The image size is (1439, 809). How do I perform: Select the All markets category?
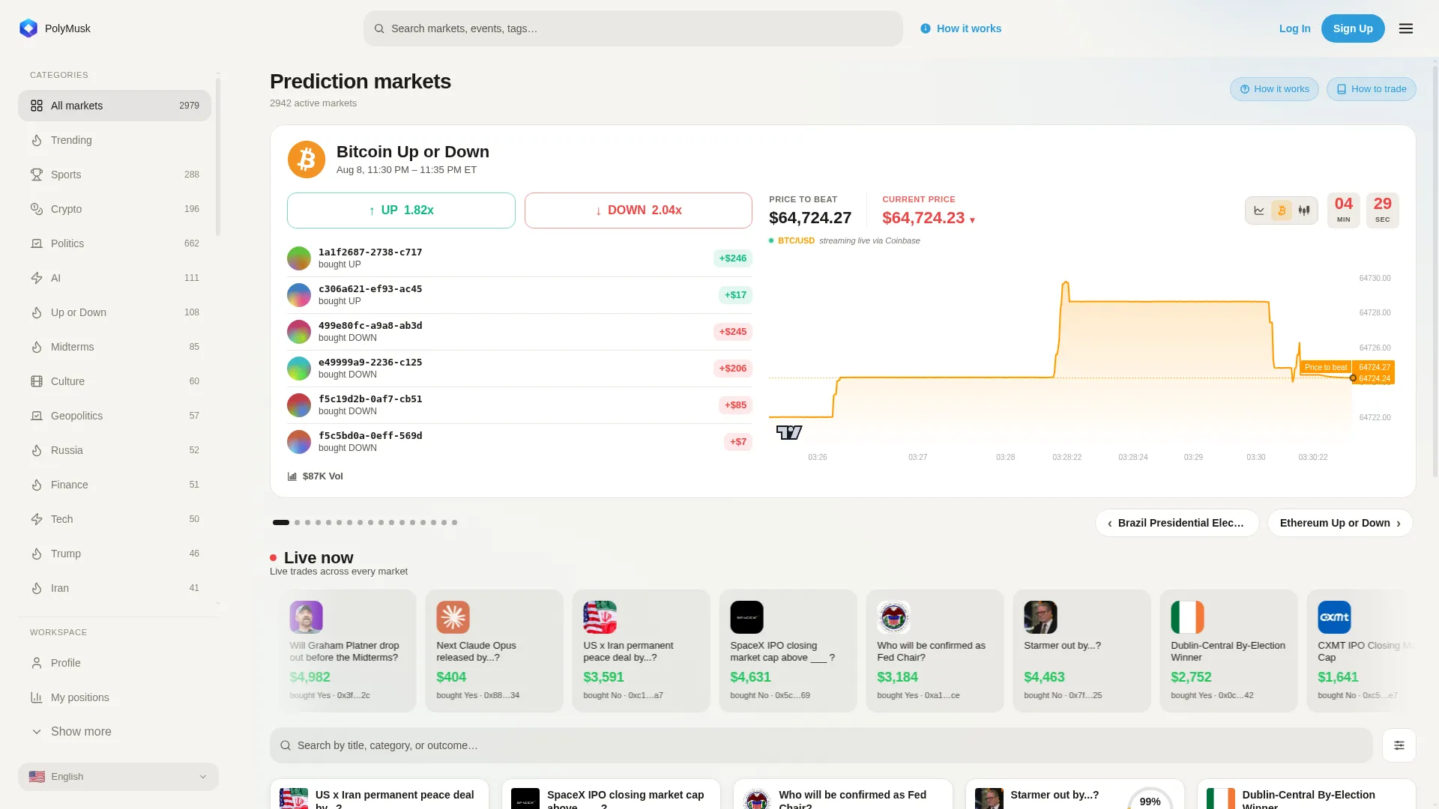115,106
